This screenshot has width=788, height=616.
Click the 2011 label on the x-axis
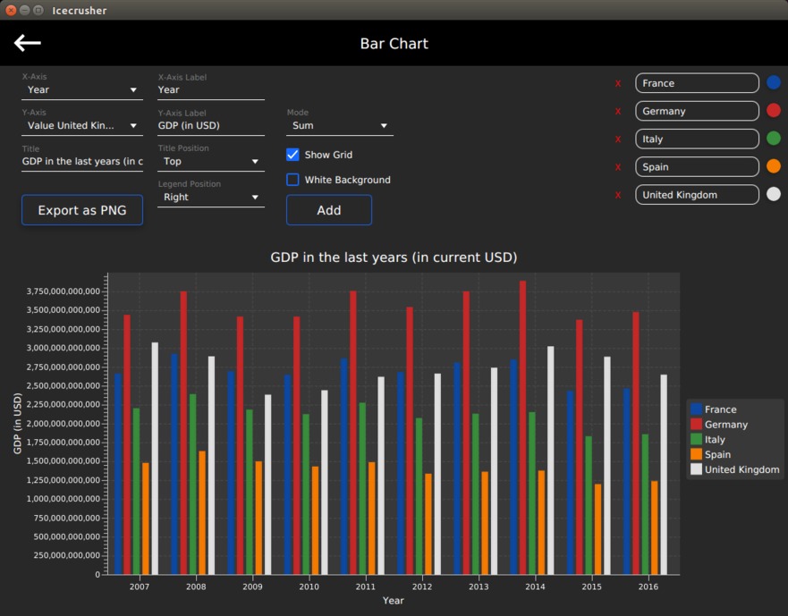tap(365, 586)
